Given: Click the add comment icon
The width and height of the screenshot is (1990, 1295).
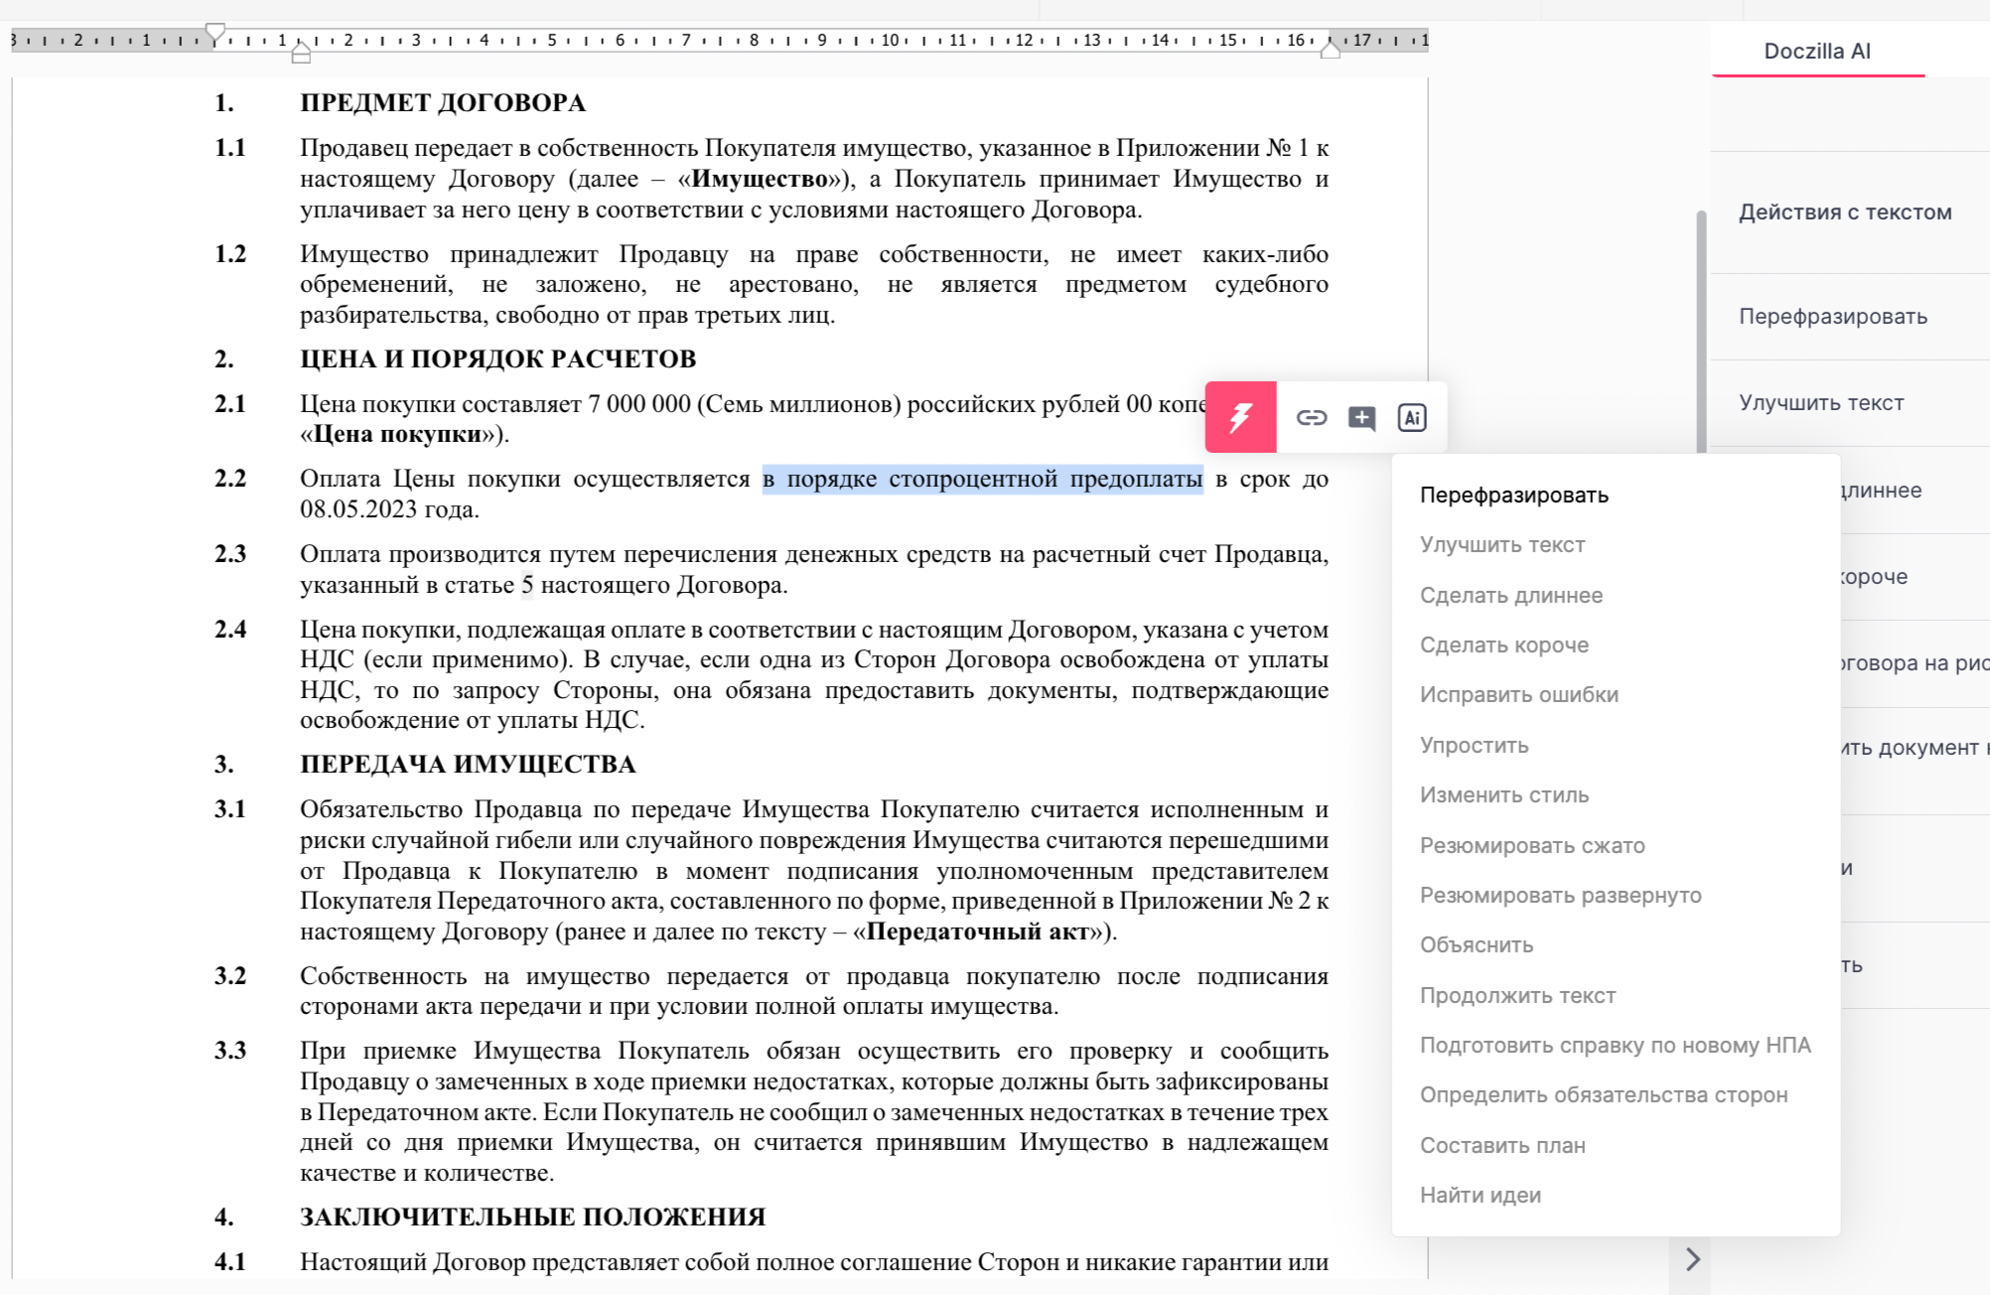Looking at the screenshot, I should (x=1361, y=418).
